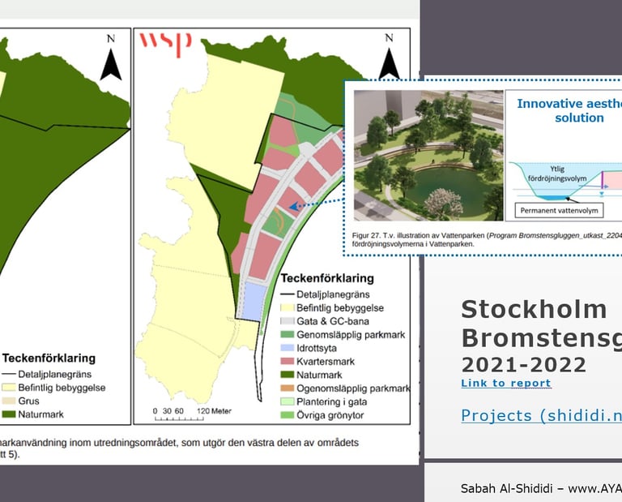Click the 'Befintlig bebyggelse' label in right legend

340,308
